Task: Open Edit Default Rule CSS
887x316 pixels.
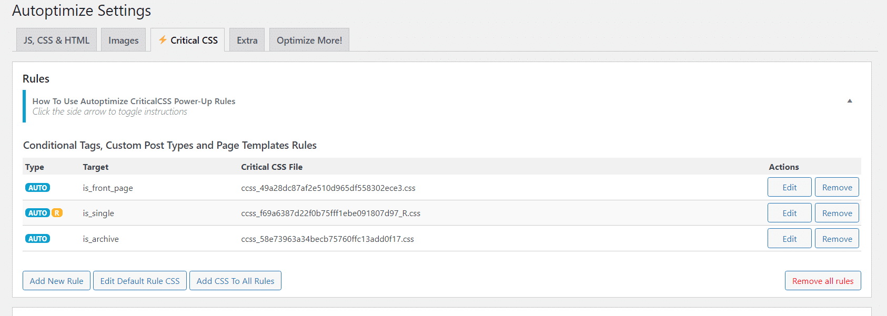Action: 140,281
